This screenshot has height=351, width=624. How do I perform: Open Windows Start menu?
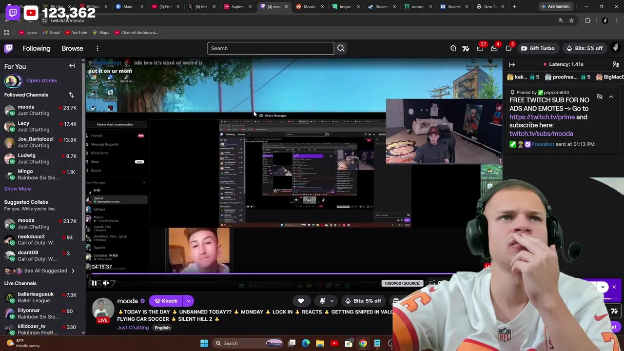pos(204,343)
